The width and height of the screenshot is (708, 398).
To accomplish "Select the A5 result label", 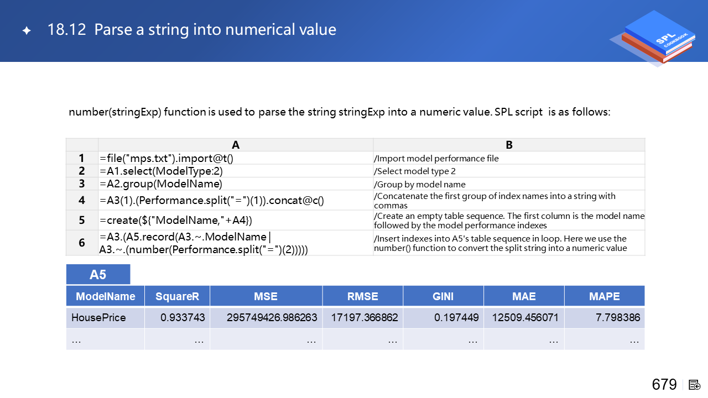I will click(x=98, y=275).
